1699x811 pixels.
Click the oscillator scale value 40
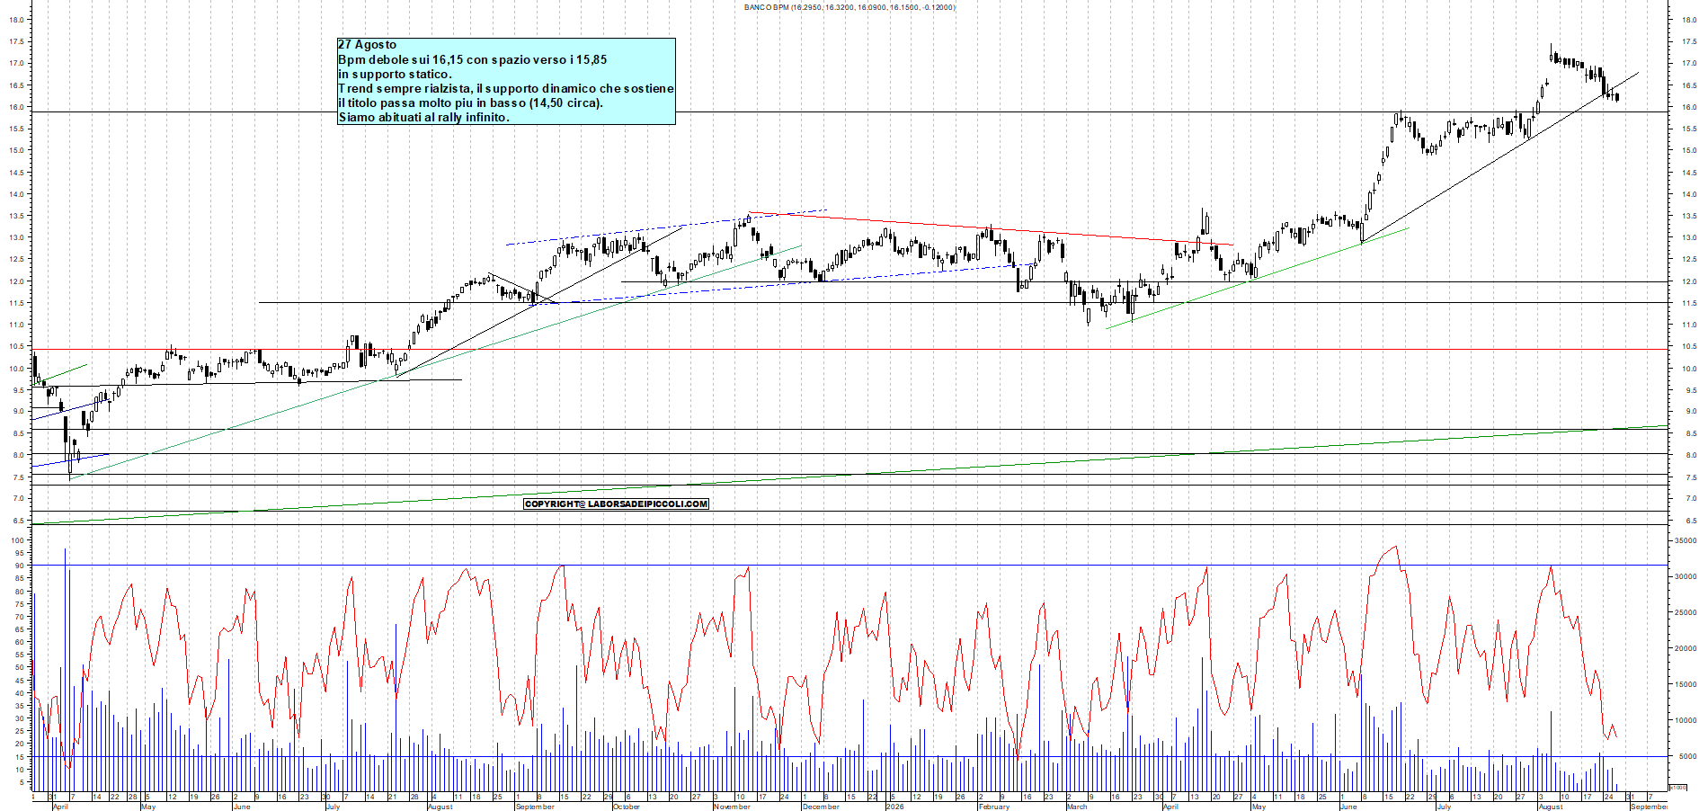pyautogui.click(x=20, y=693)
